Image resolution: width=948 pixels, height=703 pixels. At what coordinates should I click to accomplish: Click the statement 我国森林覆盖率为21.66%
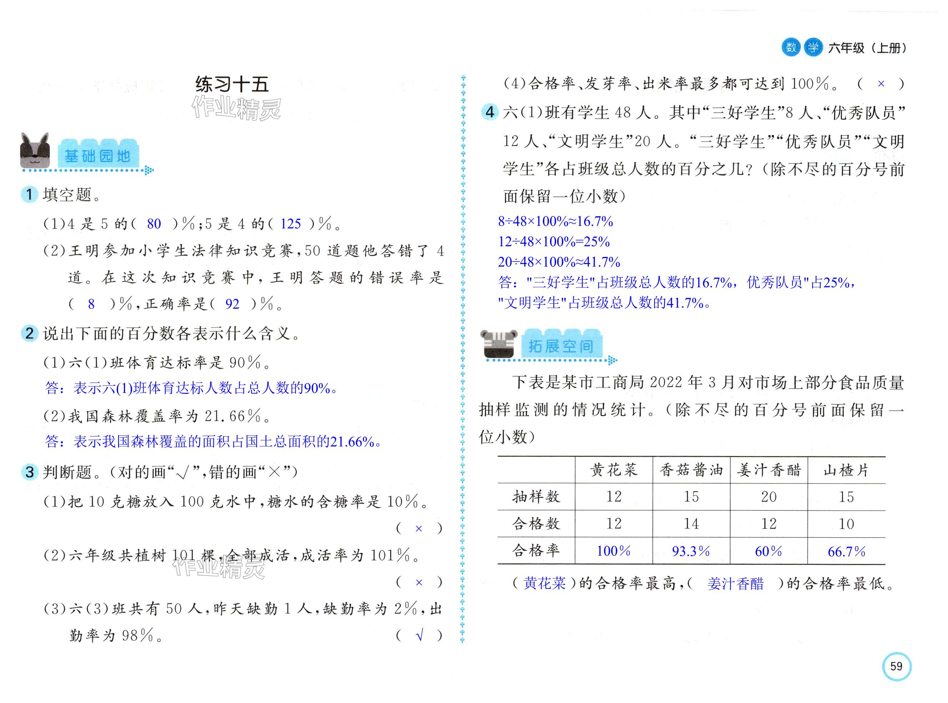[x=157, y=416]
